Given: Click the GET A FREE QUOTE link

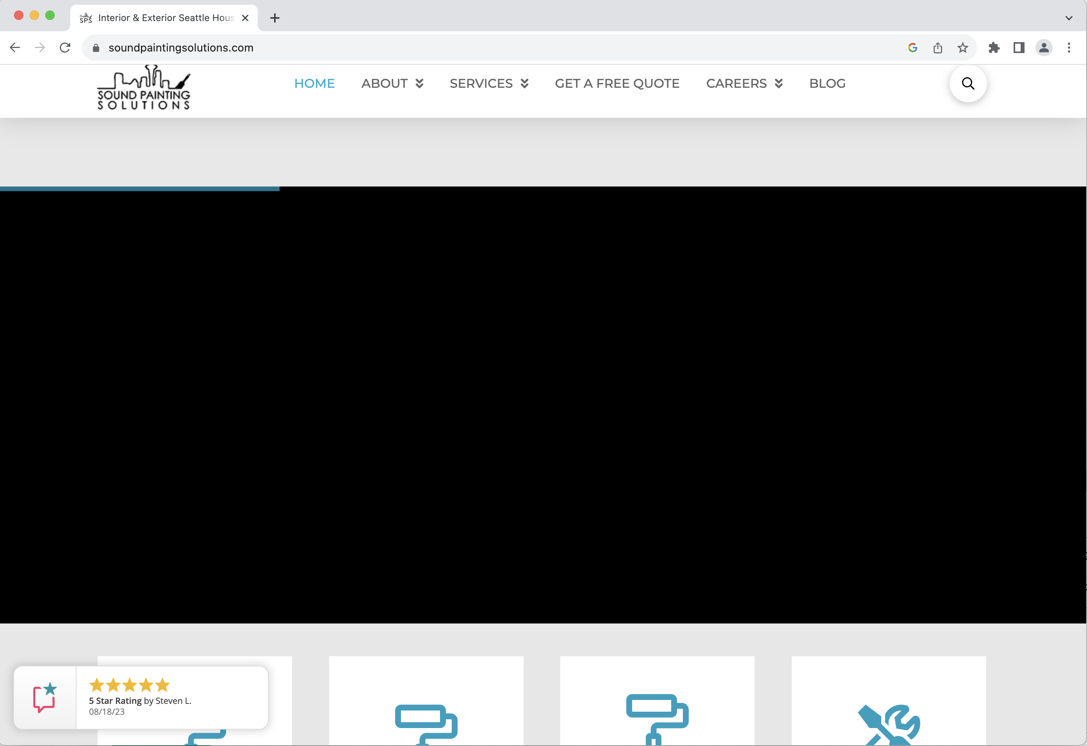Looking at the screenshot, I should pyautogui.click(x=617, y=83).
